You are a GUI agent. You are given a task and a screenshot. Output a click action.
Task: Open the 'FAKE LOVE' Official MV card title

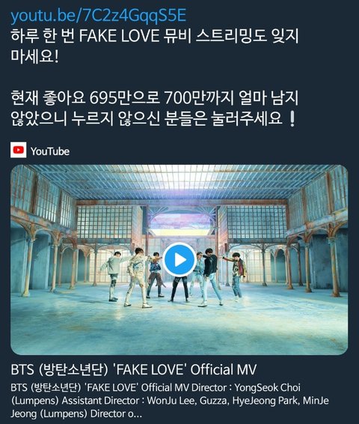[x=134, y=369]
